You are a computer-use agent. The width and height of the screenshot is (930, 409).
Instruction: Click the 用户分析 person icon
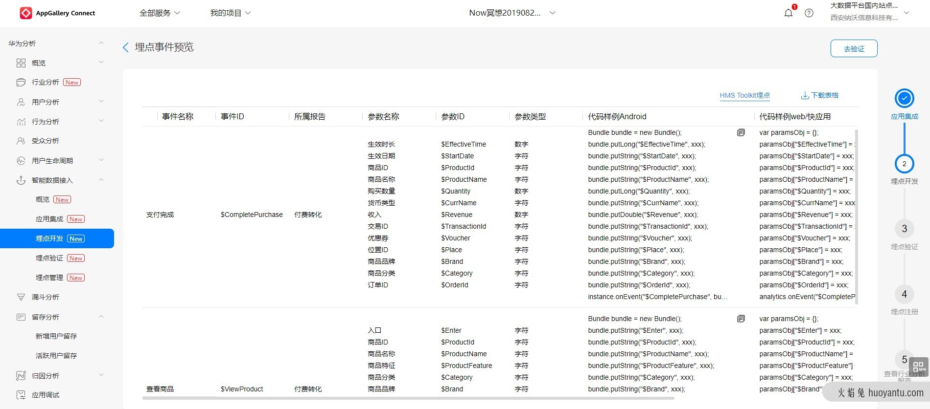[x=21, y=102]
